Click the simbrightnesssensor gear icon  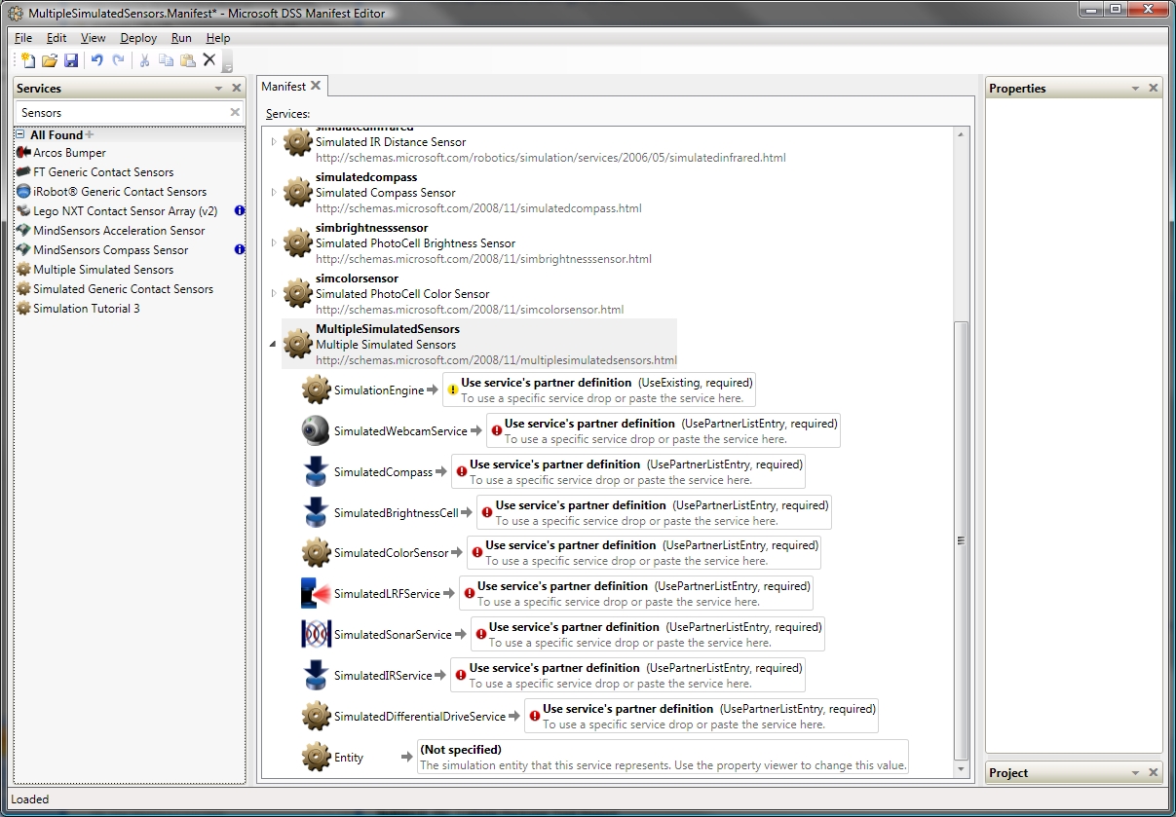click(297, 242)
